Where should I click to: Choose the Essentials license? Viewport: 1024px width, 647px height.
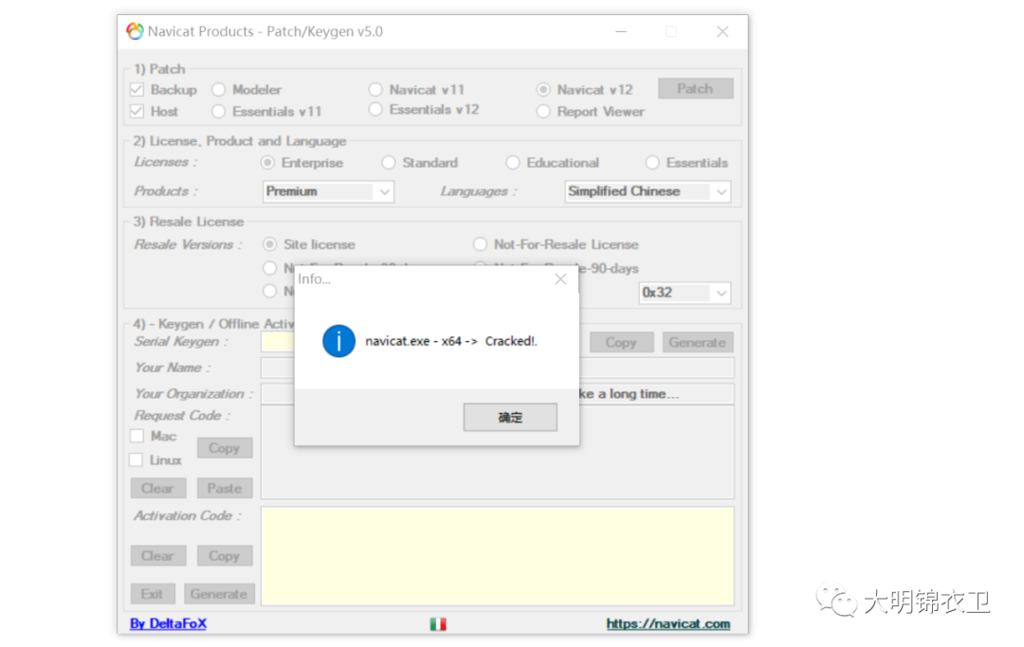(x=652, y=162)
